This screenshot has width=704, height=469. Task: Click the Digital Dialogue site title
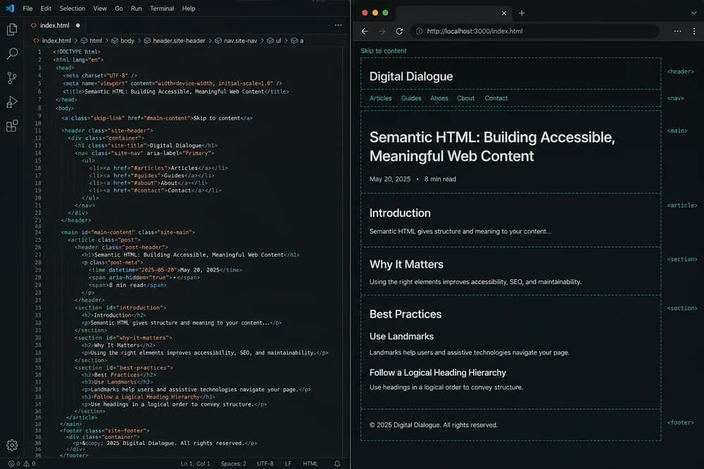411,76
